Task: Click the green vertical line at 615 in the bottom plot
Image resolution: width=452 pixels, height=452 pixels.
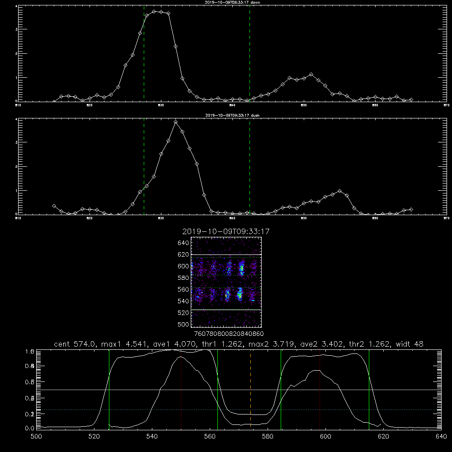Action: point(369,389)
